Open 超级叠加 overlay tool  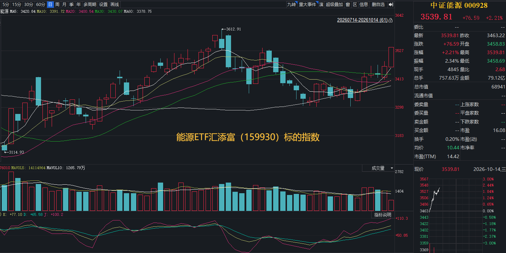pyautogui.click(x=334, y=5)
